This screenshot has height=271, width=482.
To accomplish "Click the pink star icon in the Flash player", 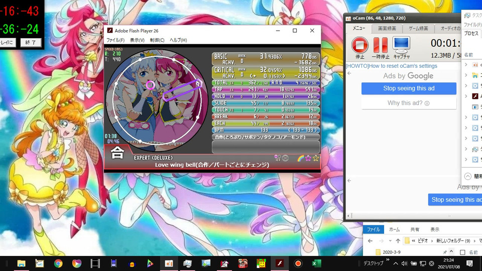I will [308, 158].
